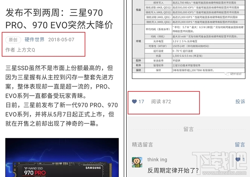The width and height of the screenshot is (250, 177).
Task: Tap the heart icon beside 17
Action: click(134, 101)
